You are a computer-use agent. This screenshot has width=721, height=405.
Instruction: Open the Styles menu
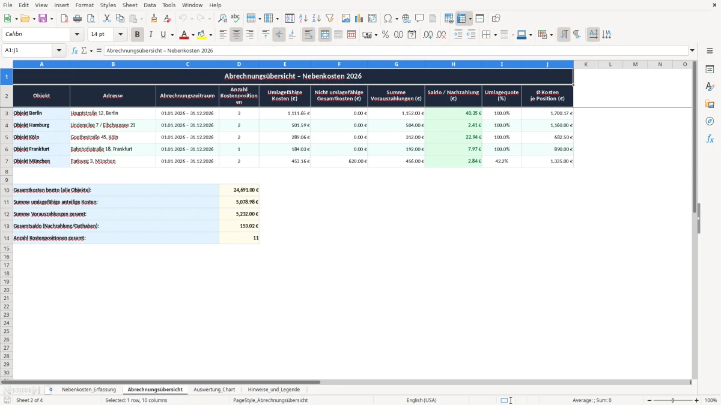point(108,5)
